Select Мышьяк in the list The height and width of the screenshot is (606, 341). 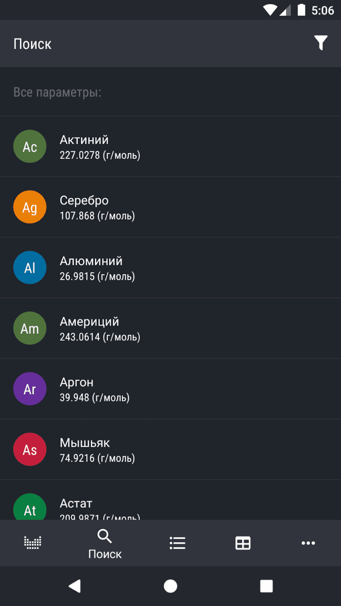tap(182, 449)
